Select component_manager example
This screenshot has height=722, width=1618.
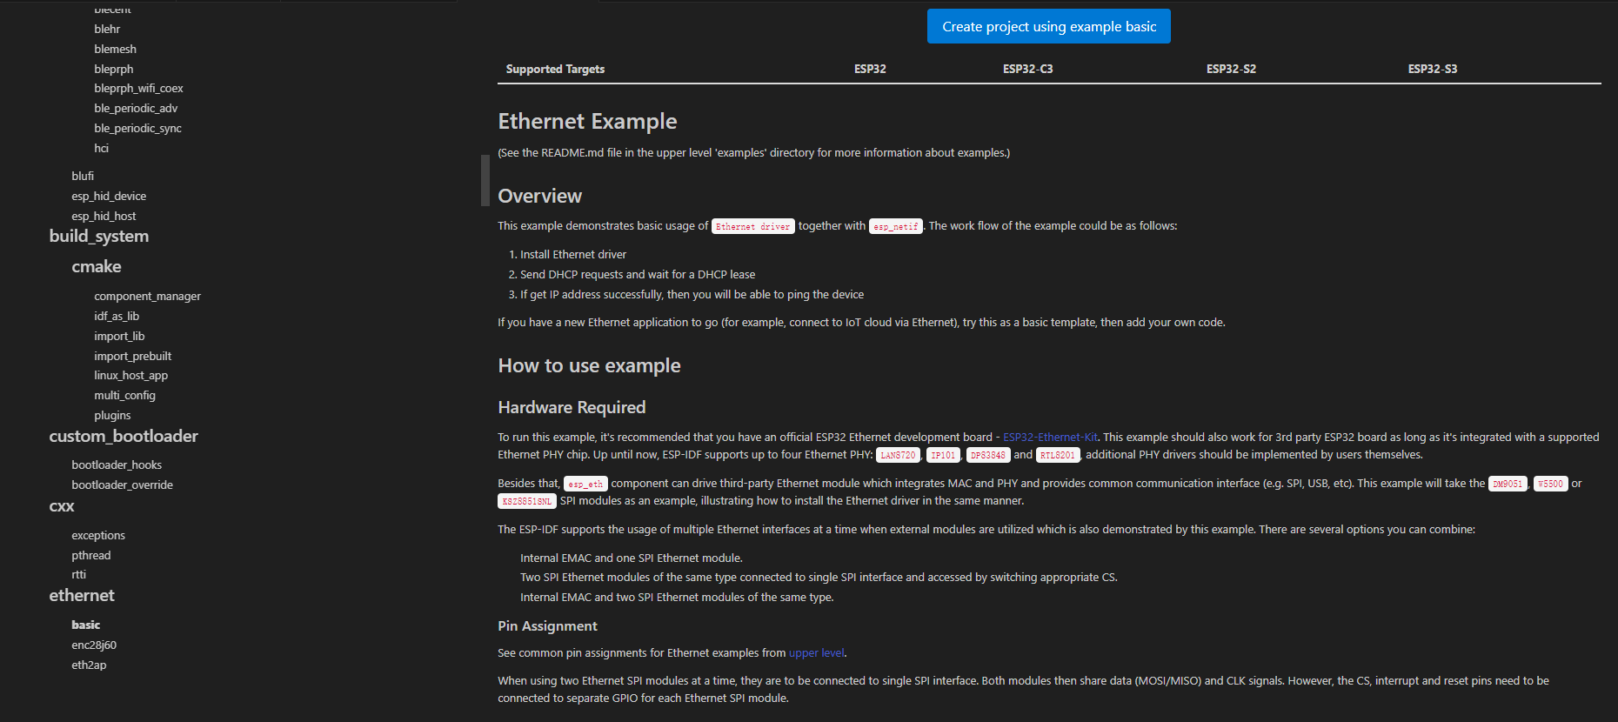point(147,297)
